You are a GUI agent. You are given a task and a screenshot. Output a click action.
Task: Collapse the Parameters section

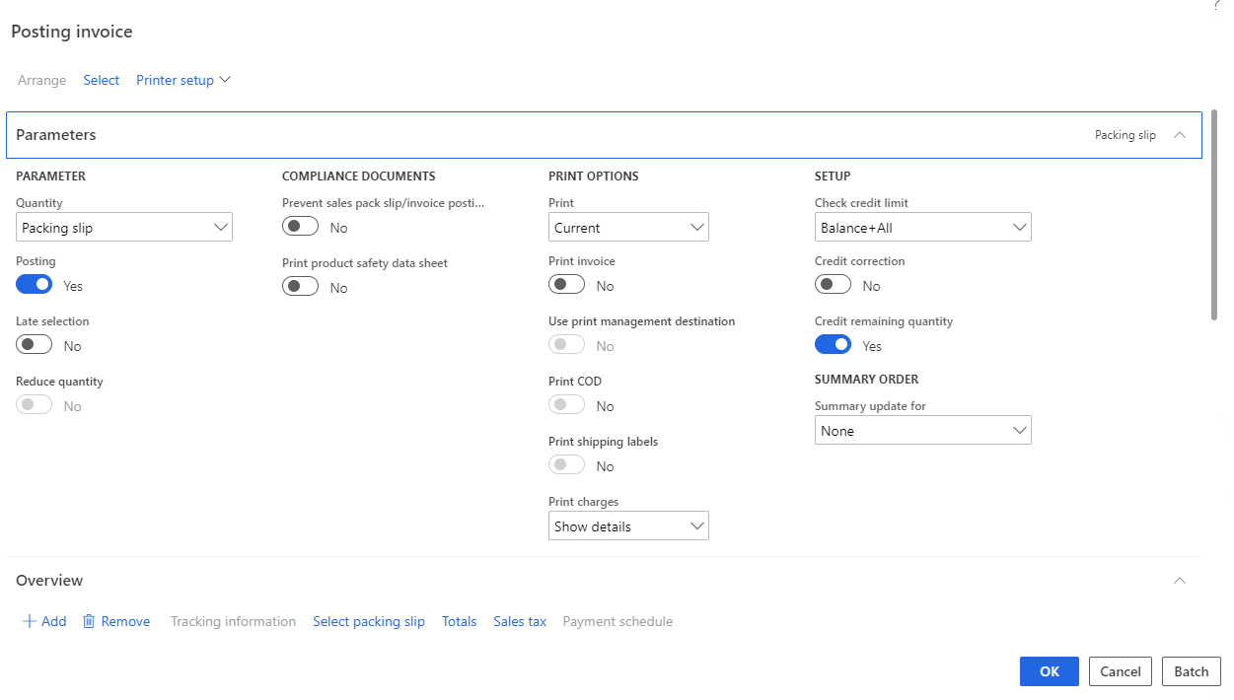[1180, 134]
